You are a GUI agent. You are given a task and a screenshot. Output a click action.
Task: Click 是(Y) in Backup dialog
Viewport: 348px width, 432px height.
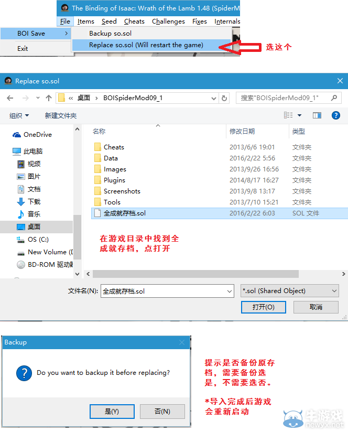112,412
